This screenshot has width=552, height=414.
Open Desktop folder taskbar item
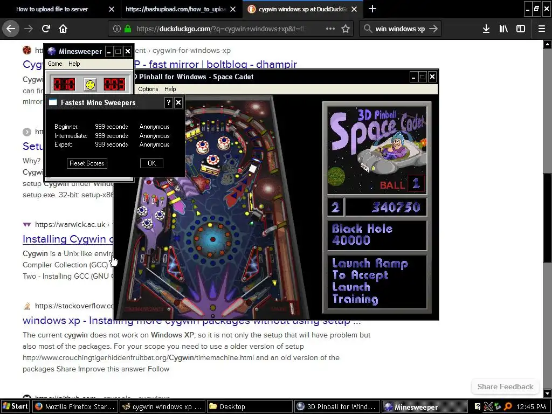tap(249, 406)
